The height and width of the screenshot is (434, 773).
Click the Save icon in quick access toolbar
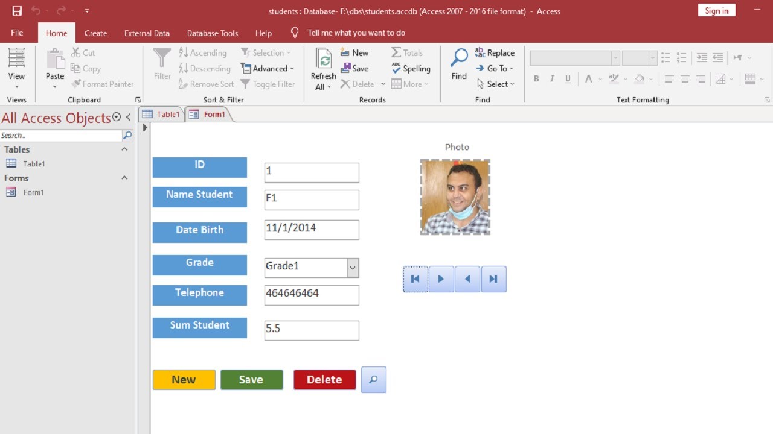17,11
